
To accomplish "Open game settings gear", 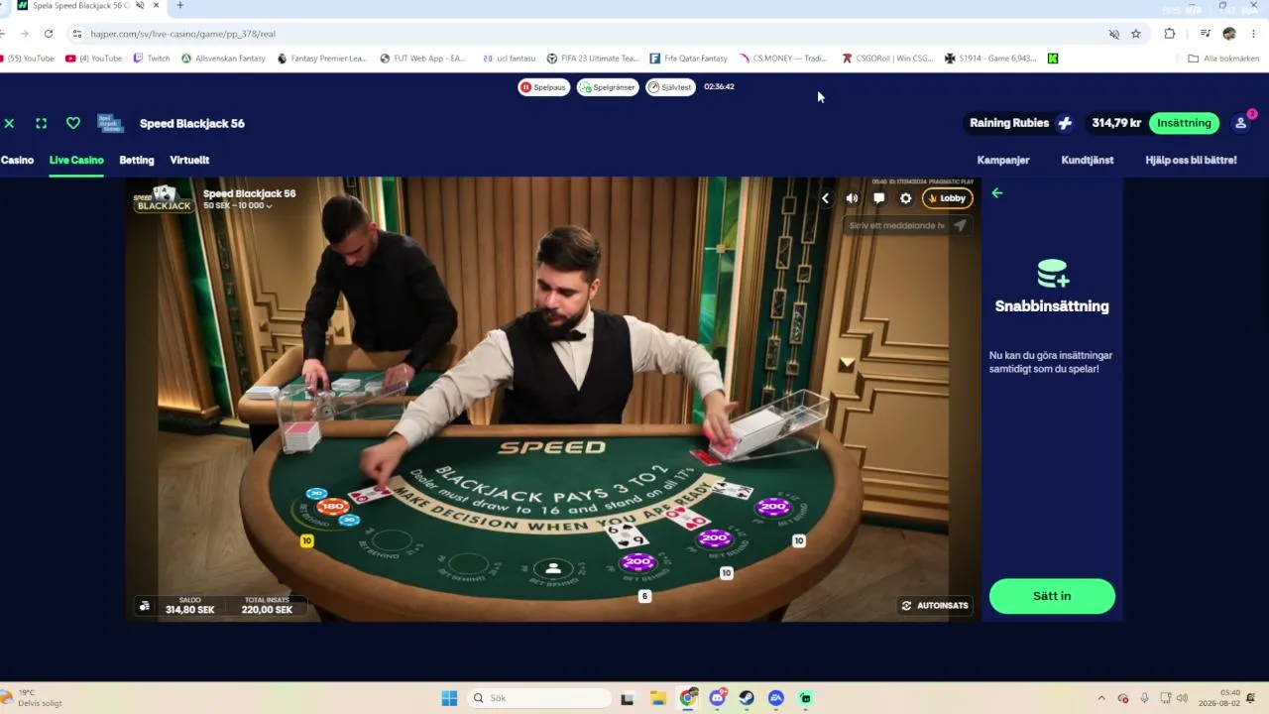I will coord(905,198).
